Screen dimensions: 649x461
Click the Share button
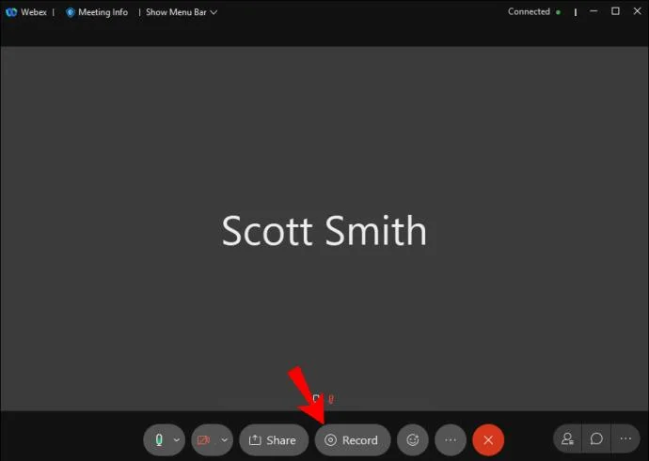(272, 439)
